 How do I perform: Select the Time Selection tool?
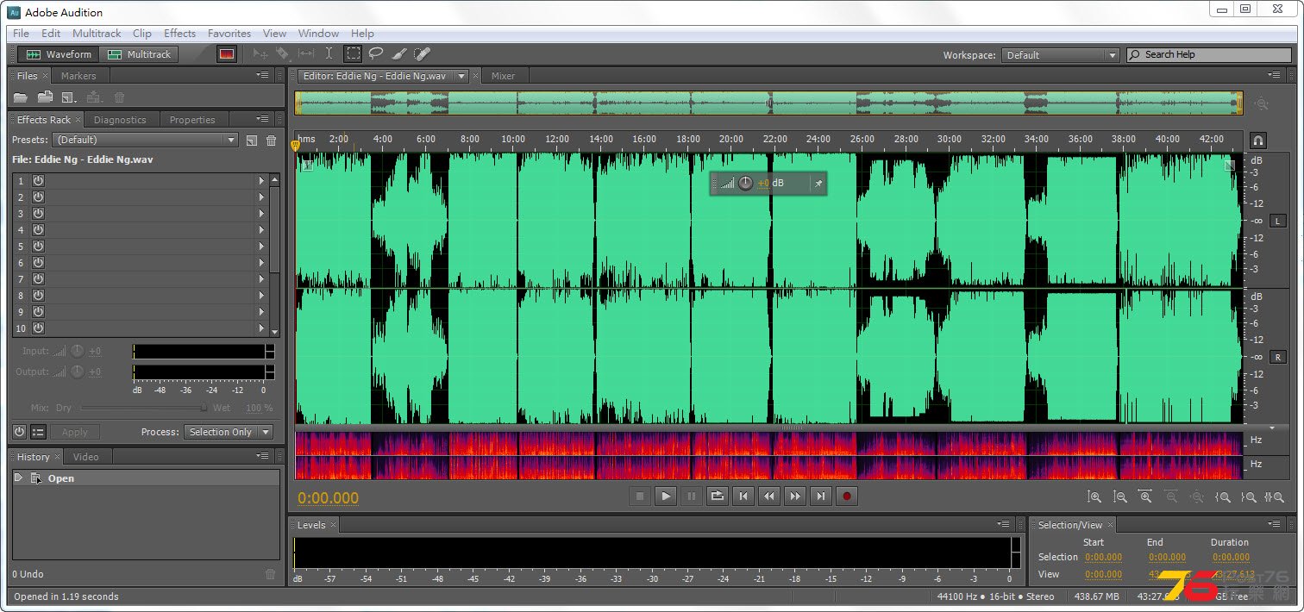click(329, 54)
